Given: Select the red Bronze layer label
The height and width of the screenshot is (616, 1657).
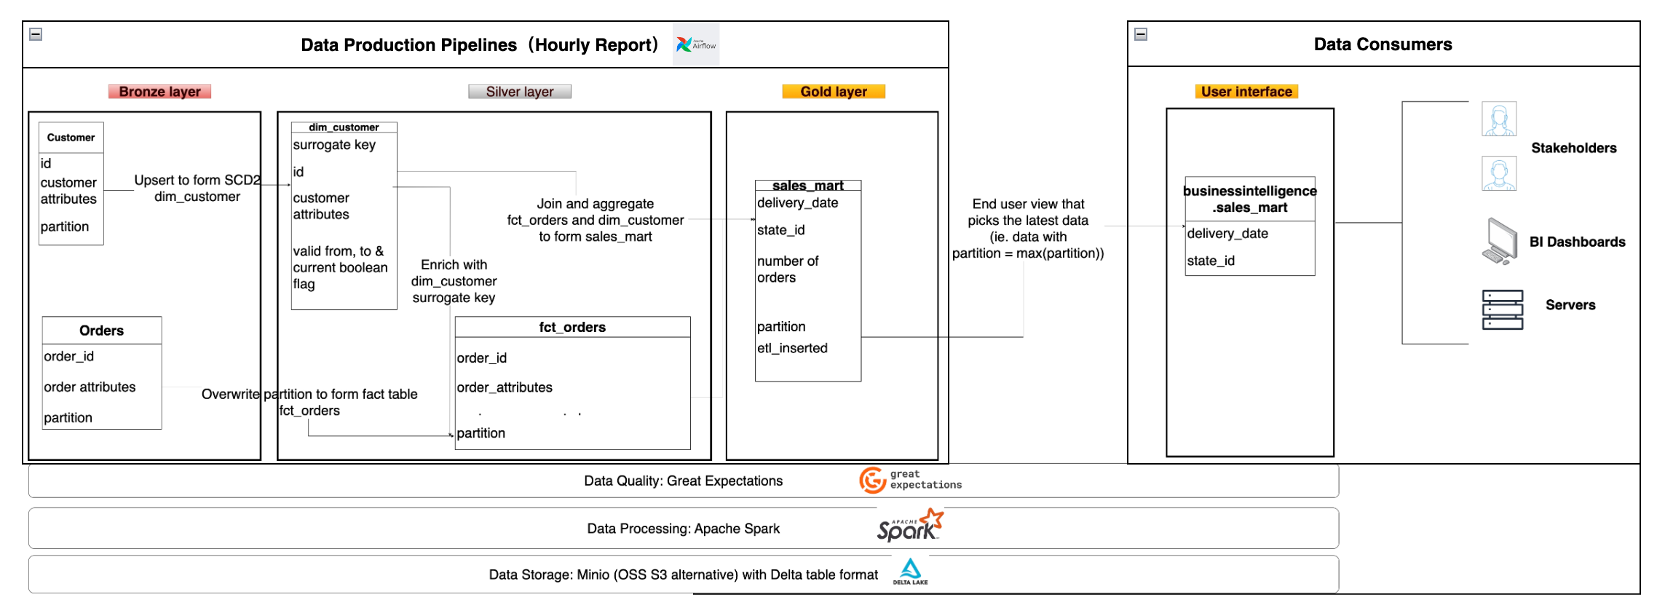Looking at the screenshot, I should pos(159,92).
